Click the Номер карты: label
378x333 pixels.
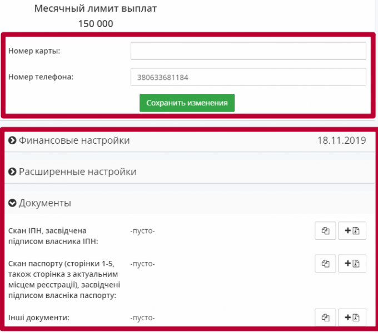tap(34, 51)
